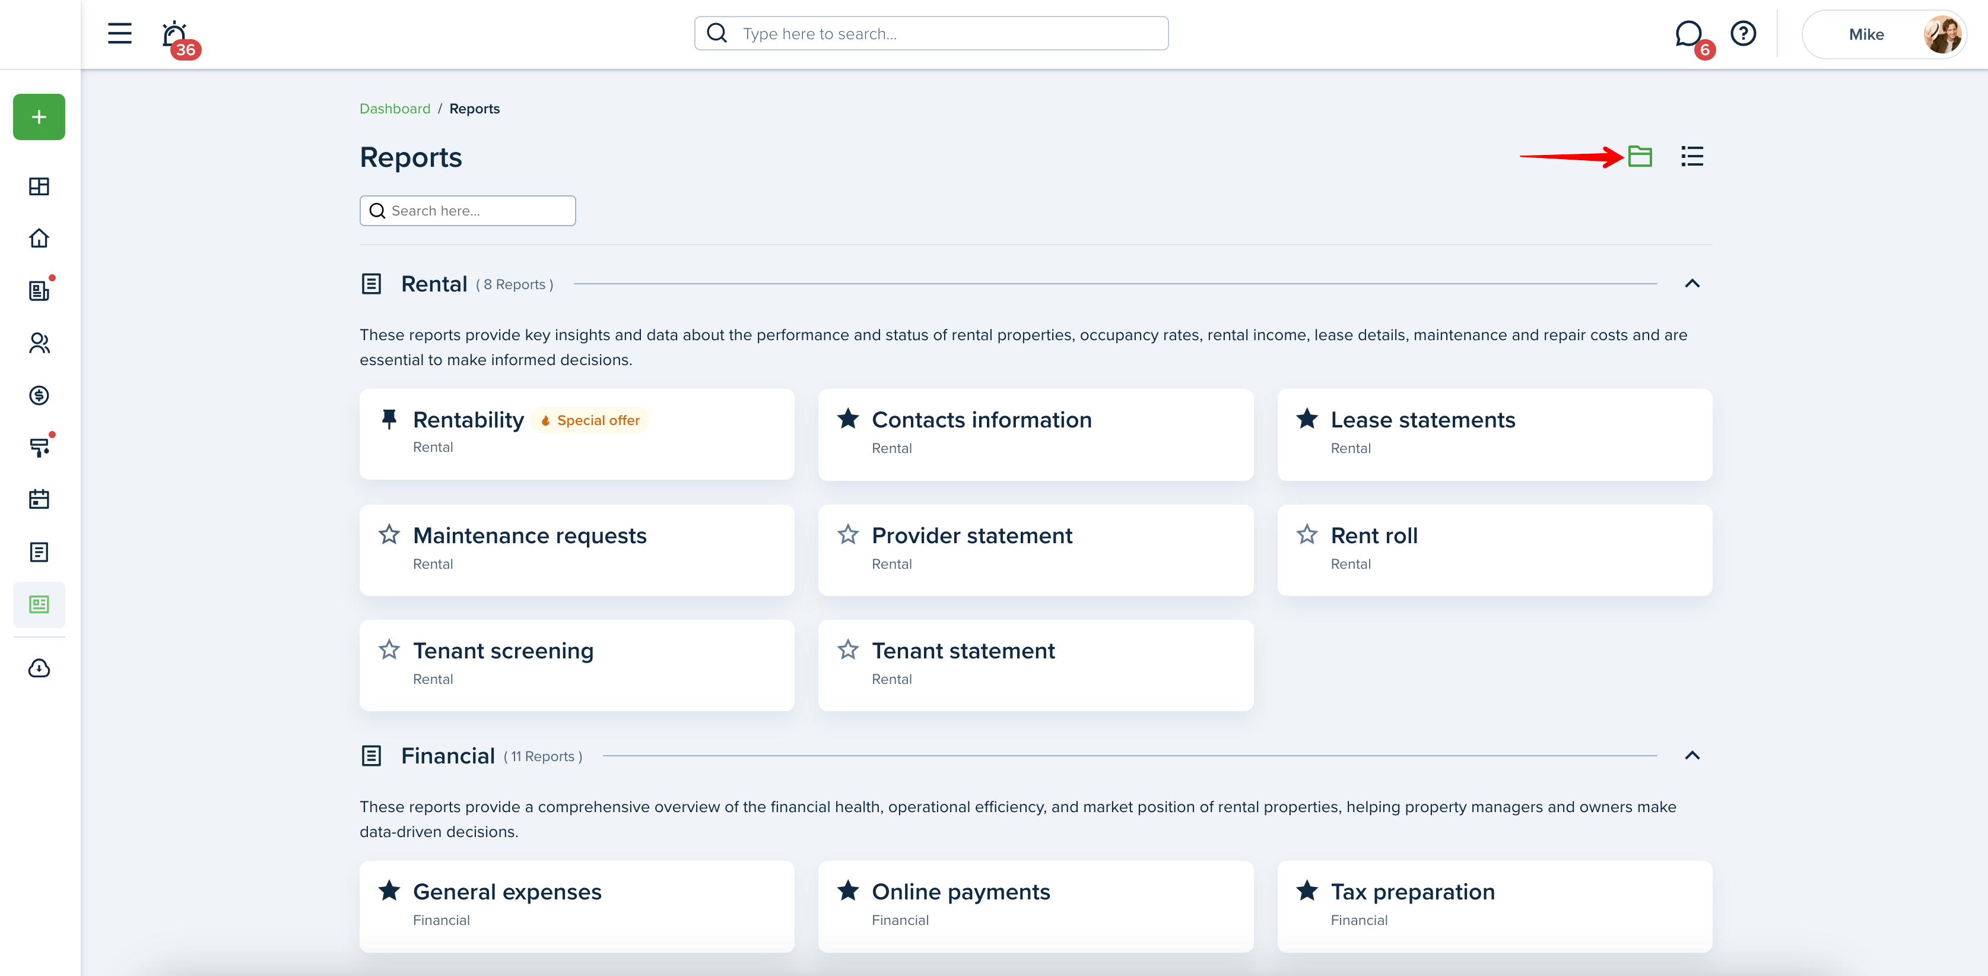
Task: Click Mike's profile avatar
Action: pos(1942,34)
